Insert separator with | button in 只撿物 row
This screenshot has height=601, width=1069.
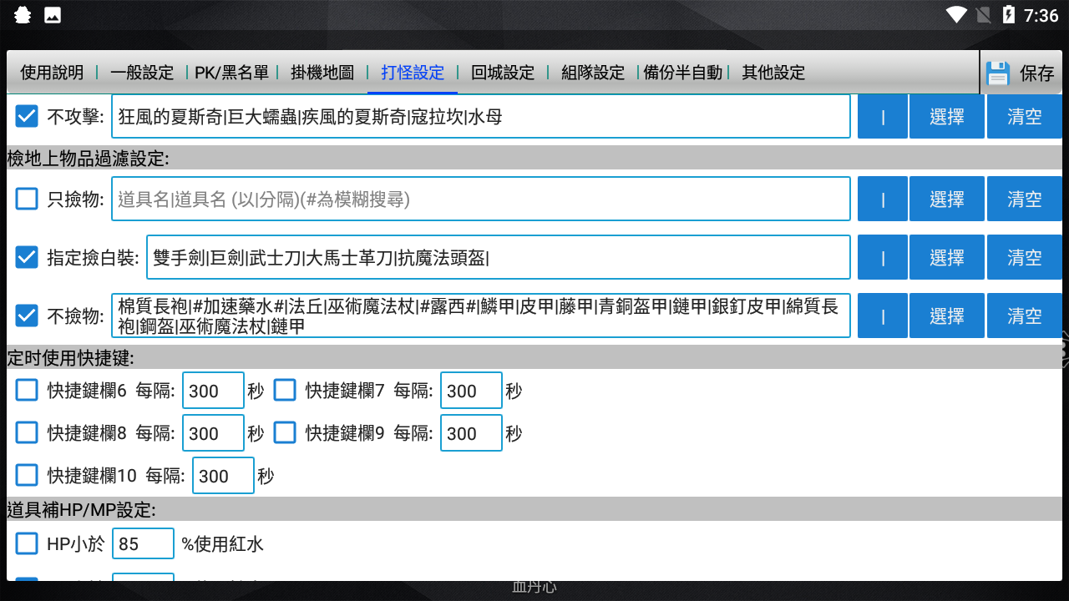pyautogui.click(x=883, y=199)
